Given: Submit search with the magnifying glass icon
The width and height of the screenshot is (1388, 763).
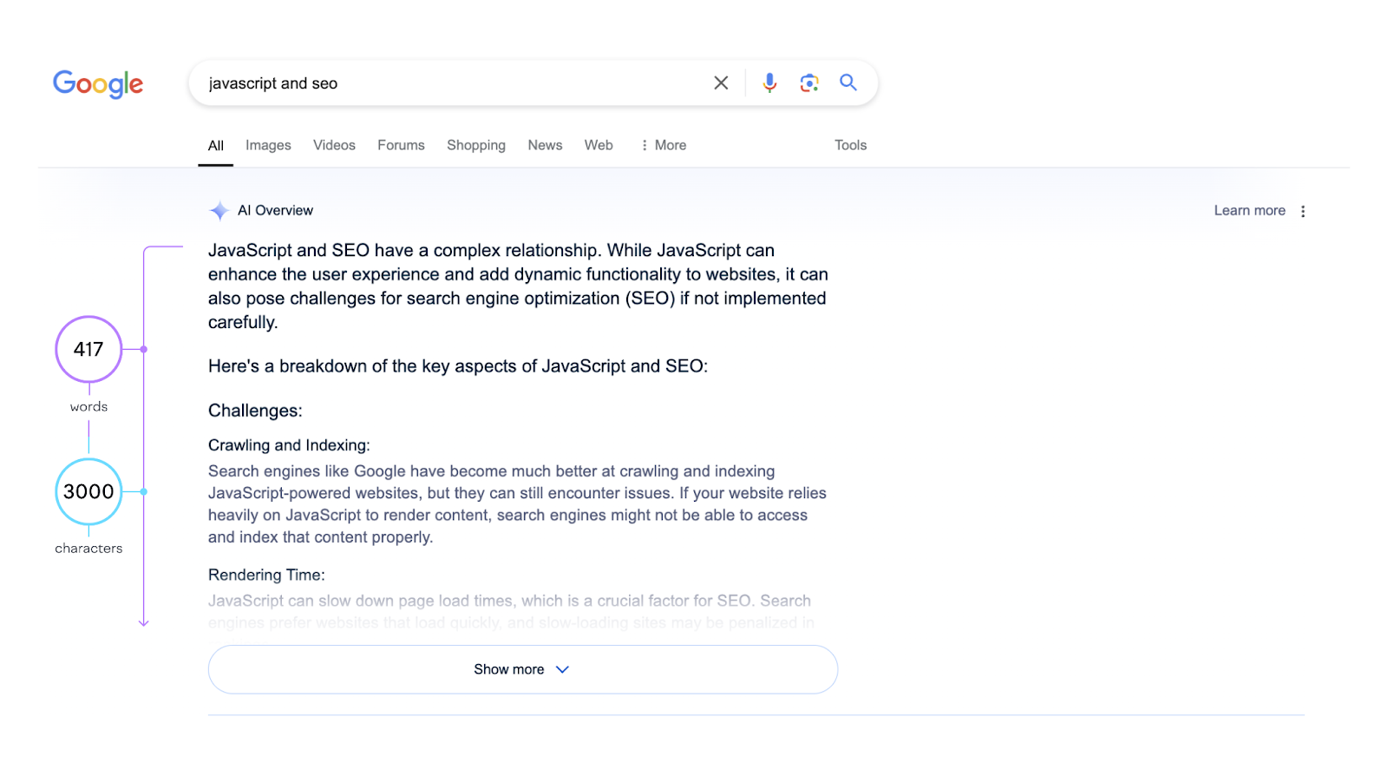Looking at the screenshot, I should tap(848, 83).
